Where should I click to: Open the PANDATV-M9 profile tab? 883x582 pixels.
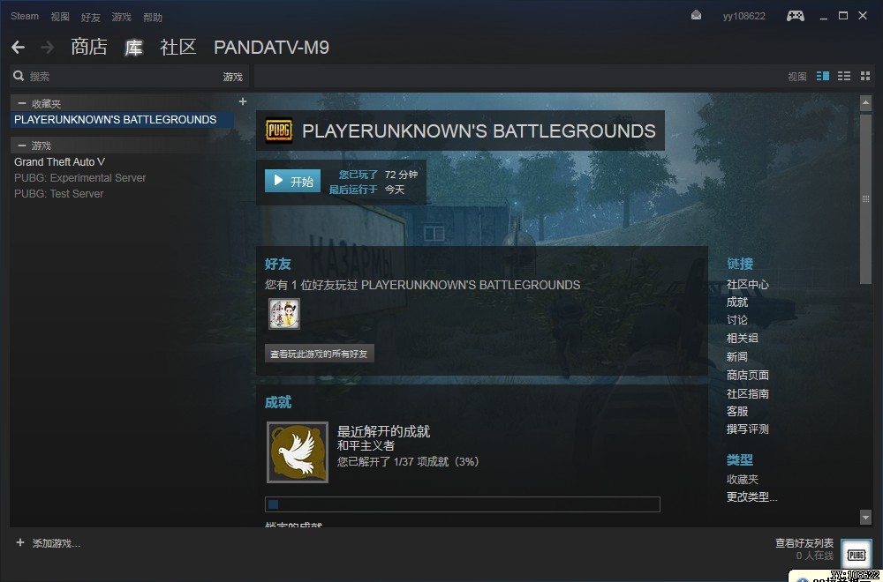(271, 48)
